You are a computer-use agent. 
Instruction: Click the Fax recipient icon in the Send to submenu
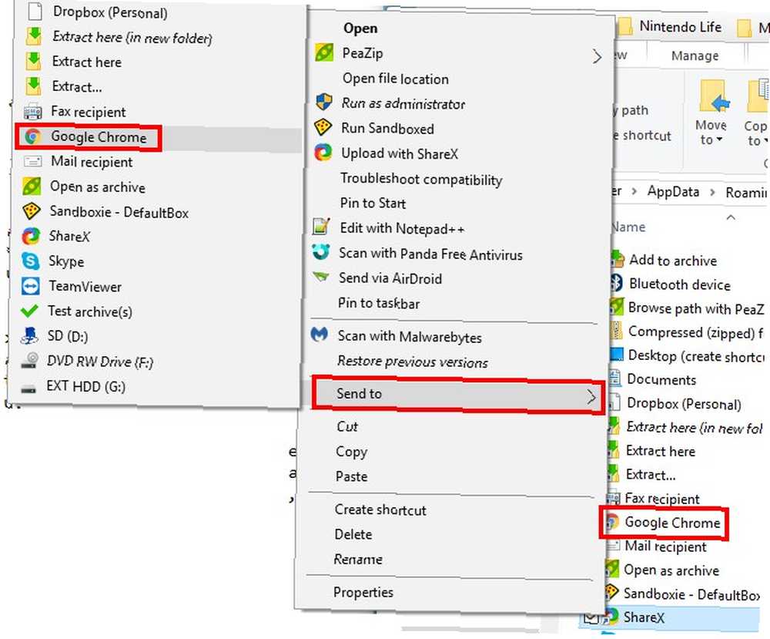pyautogui.click(x=33, y=112)
